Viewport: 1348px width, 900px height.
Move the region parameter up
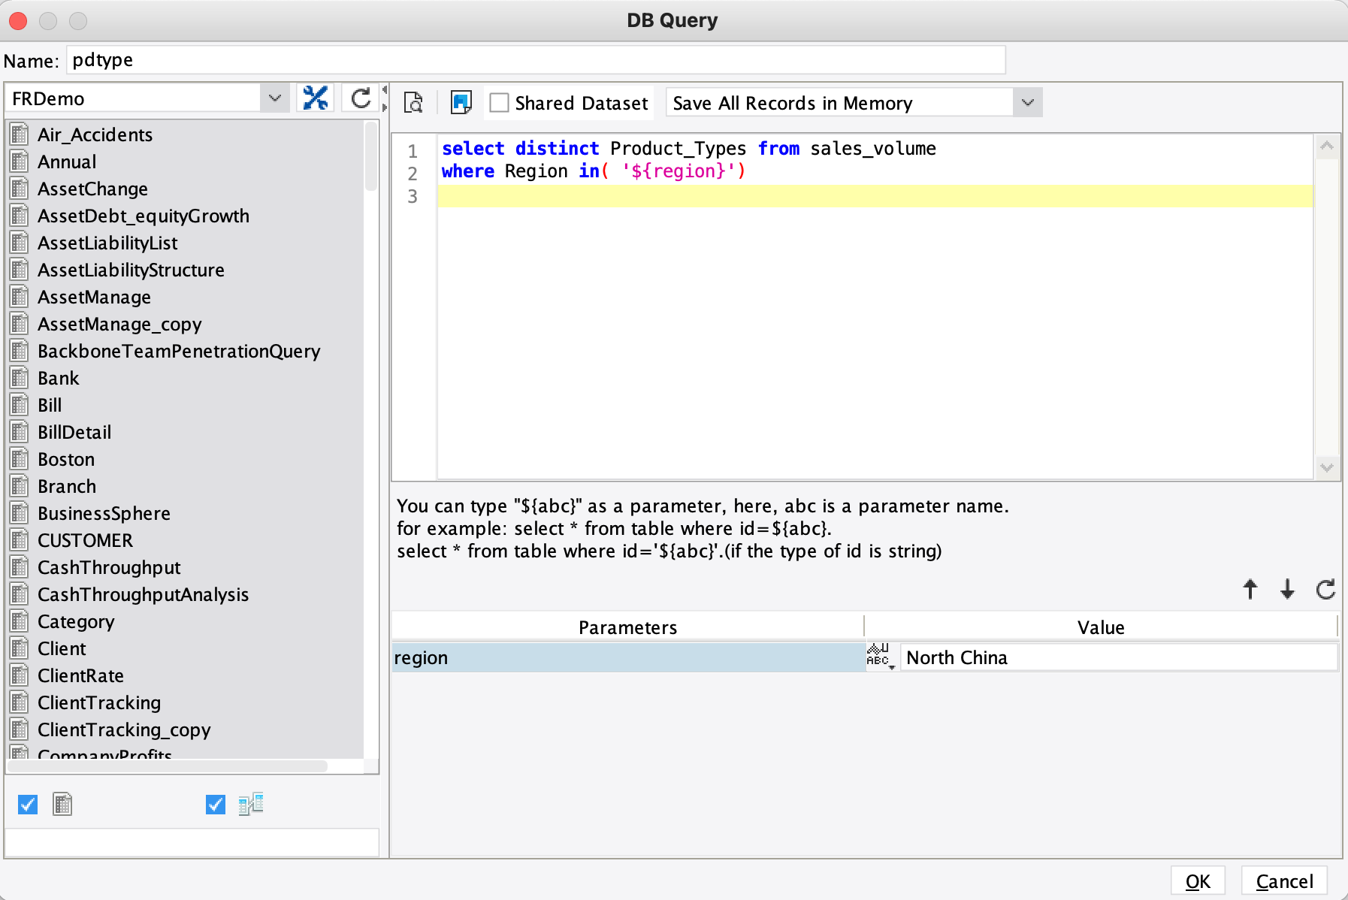[1250, 590]
